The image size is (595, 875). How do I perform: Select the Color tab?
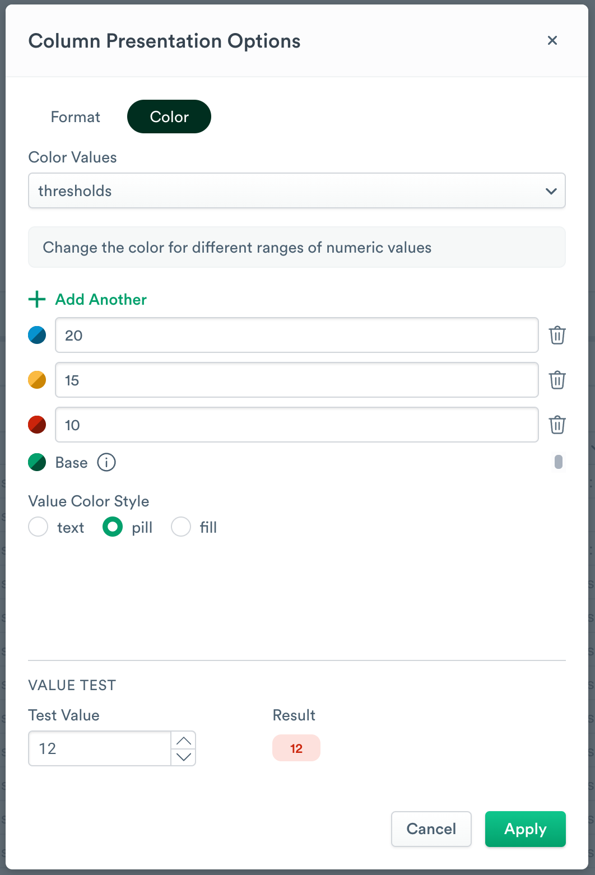[x=169, y=117]
